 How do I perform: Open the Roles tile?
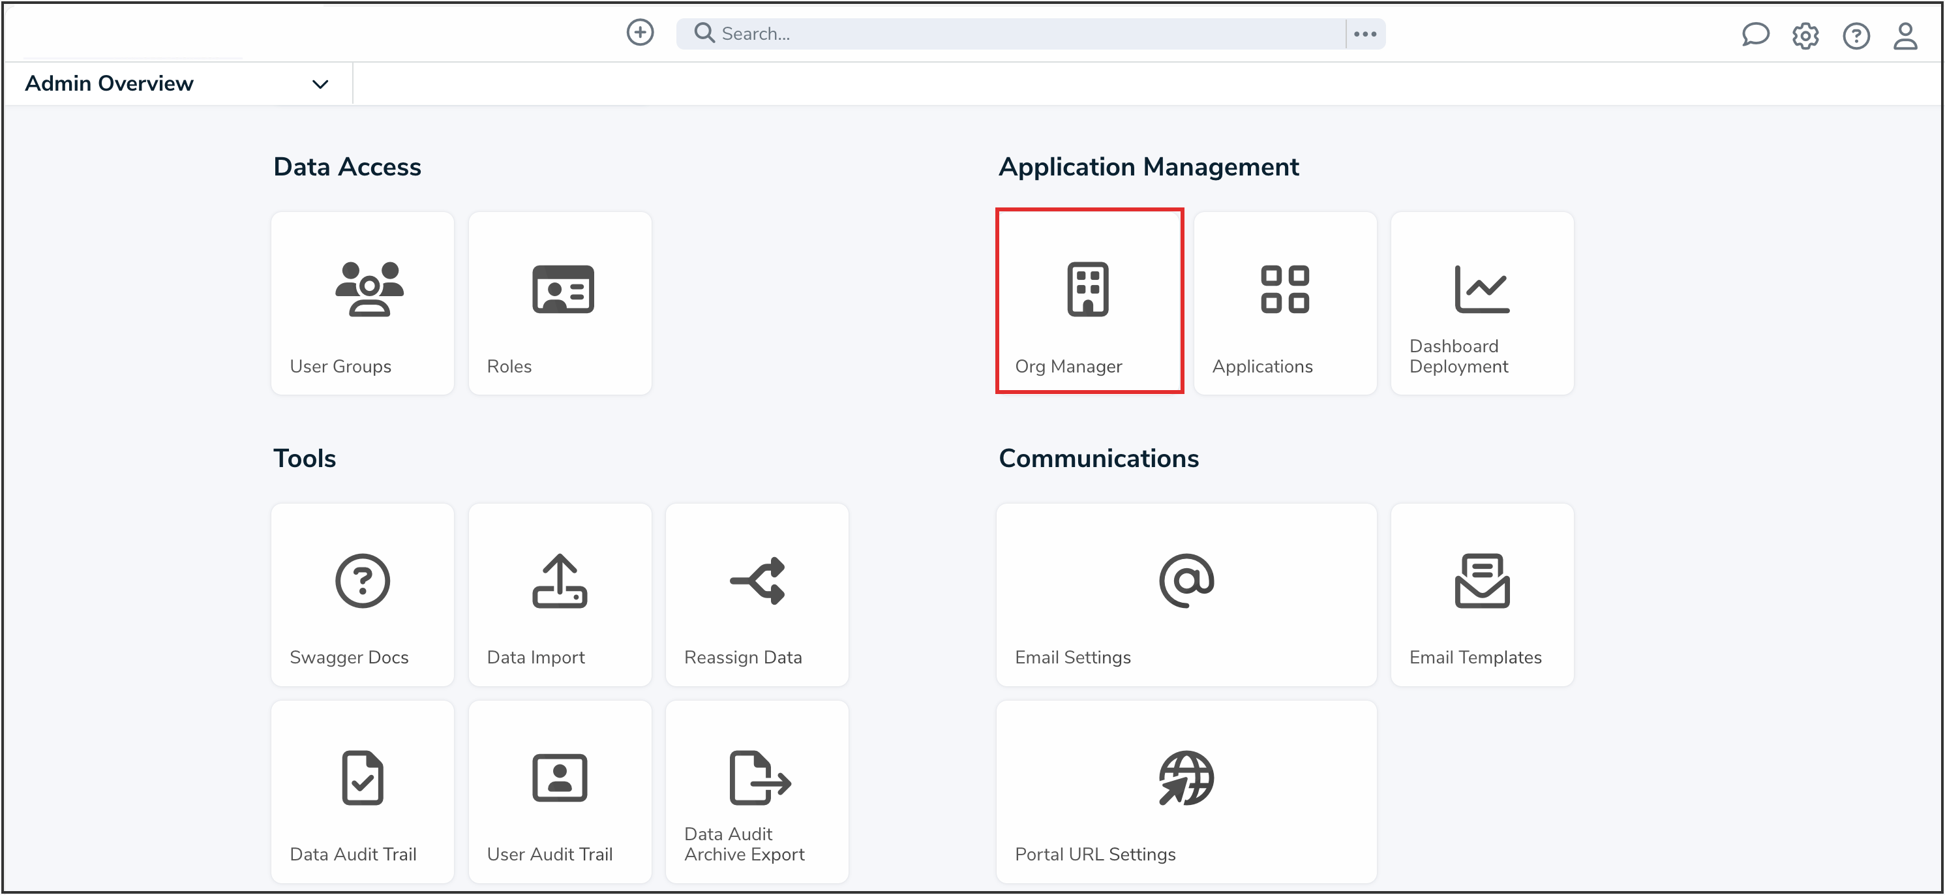coord(560,302)
